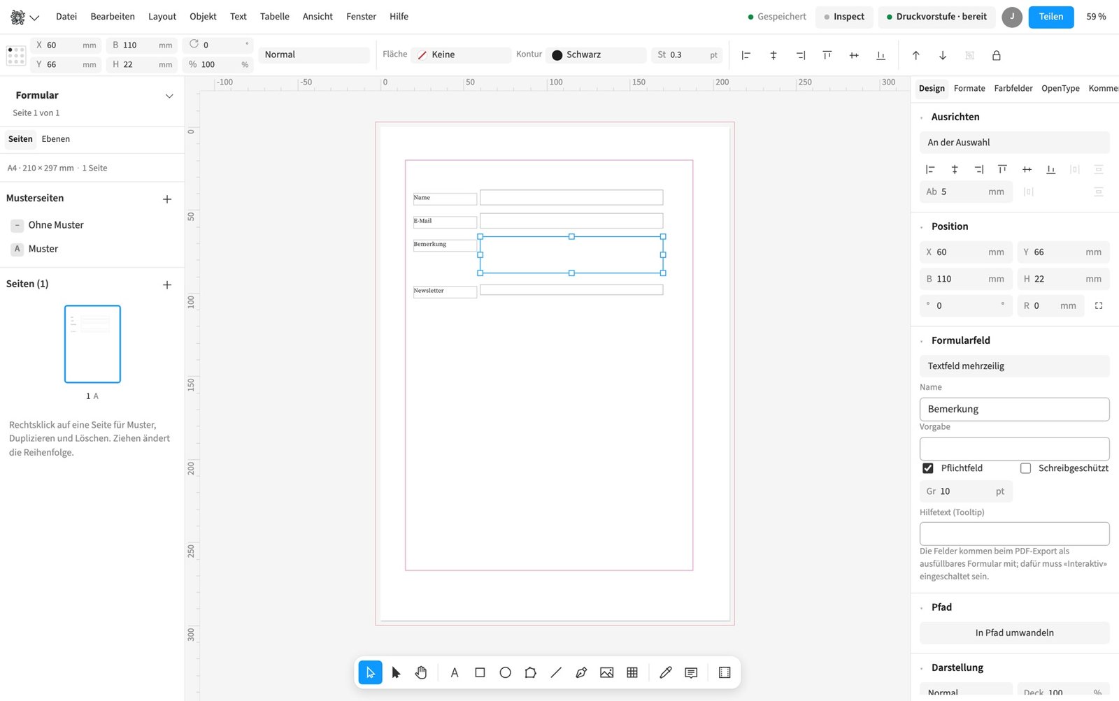Click the Teilen share button
Image resolution: width=1119 pixels, height=701 pixels.
[1051, 17]
